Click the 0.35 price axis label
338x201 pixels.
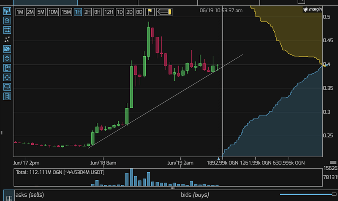pyautogui.click(x=328, y=88)
